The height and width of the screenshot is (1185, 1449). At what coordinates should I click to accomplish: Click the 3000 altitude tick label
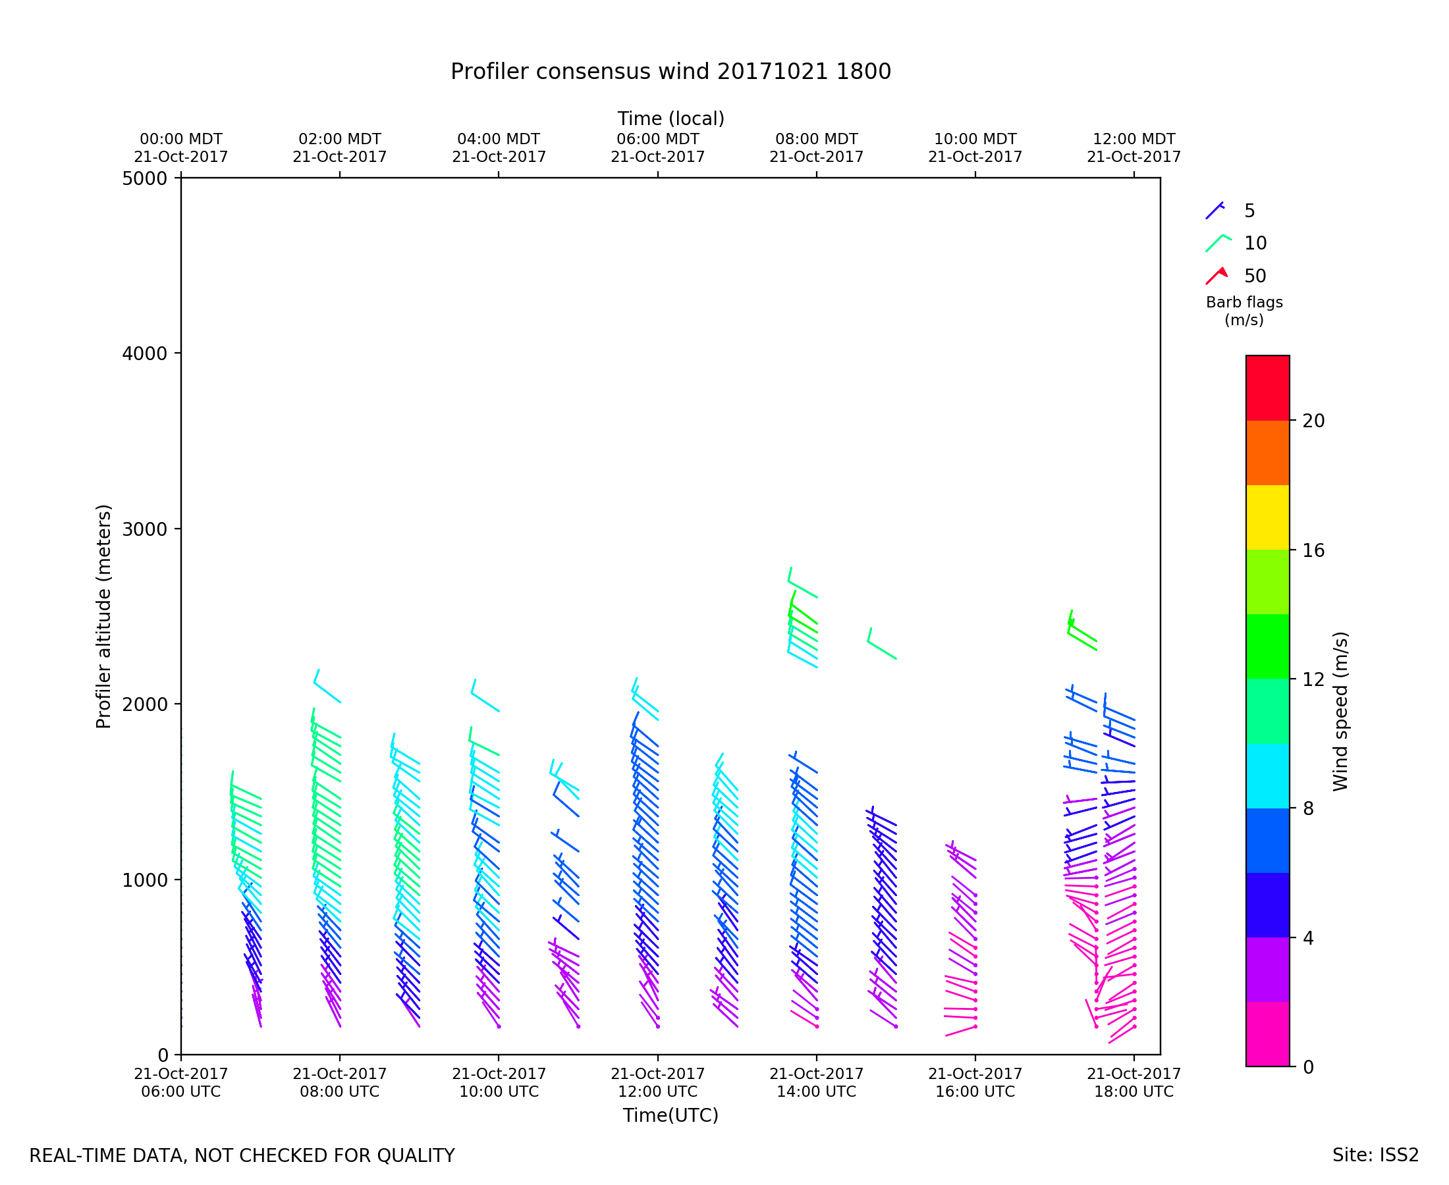[x=144, y=529]
